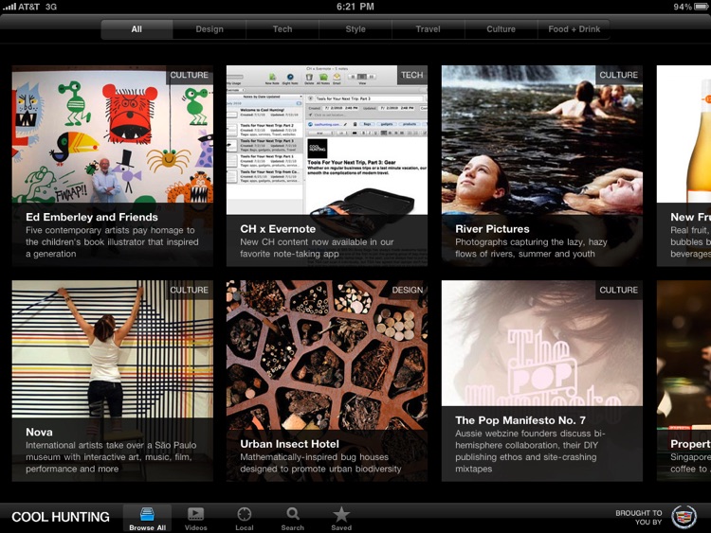Switch to the Tech category tab
The width and height of the screenshot is (711, 533).
[x=283, y=29]
